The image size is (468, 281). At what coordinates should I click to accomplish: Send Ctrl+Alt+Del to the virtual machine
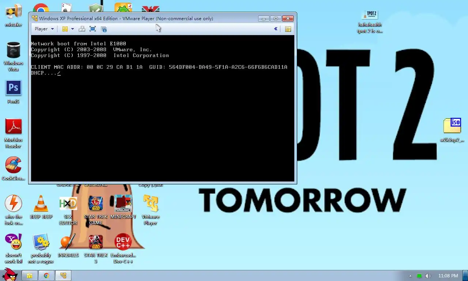click(x=82, y=29)
